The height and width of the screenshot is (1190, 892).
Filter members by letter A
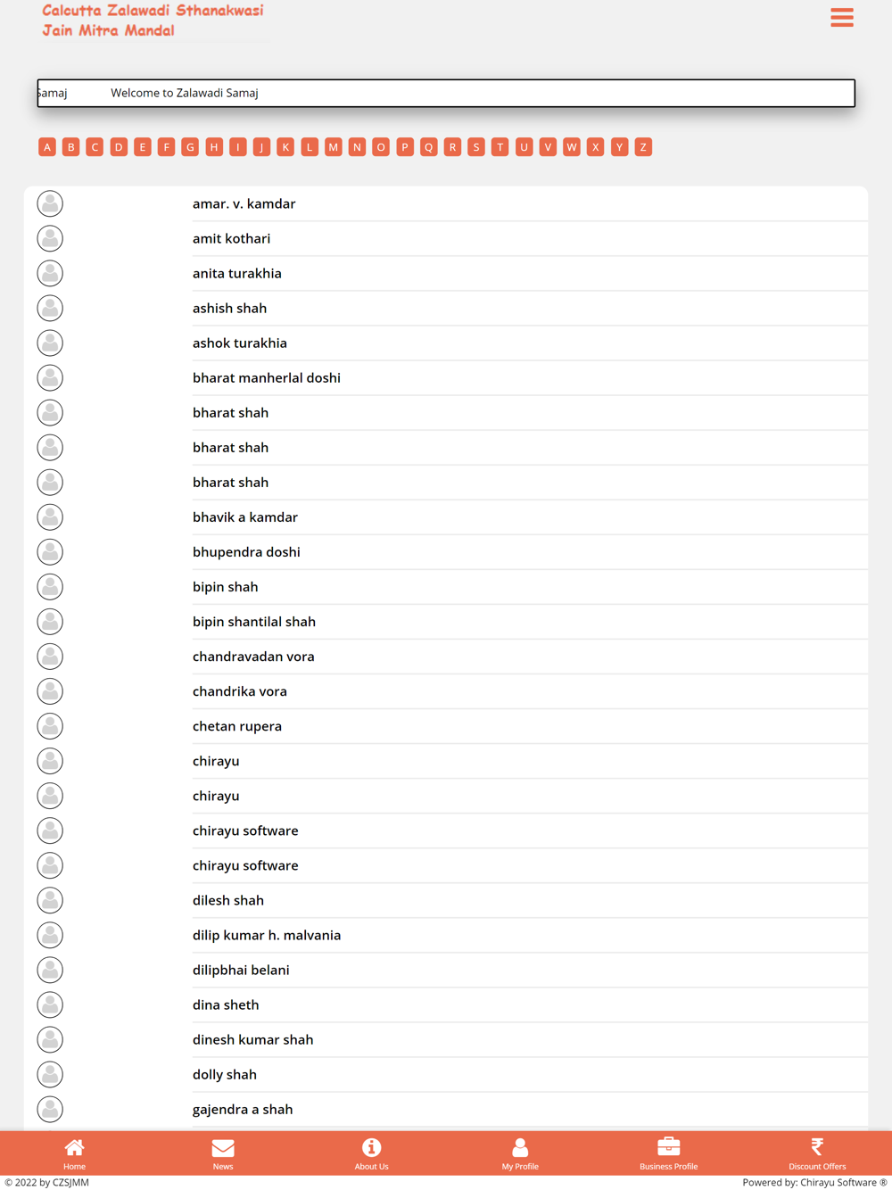point(47,147)
